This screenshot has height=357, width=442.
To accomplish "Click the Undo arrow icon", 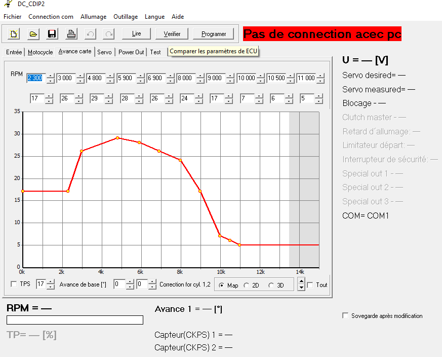I will pos(91,34).
